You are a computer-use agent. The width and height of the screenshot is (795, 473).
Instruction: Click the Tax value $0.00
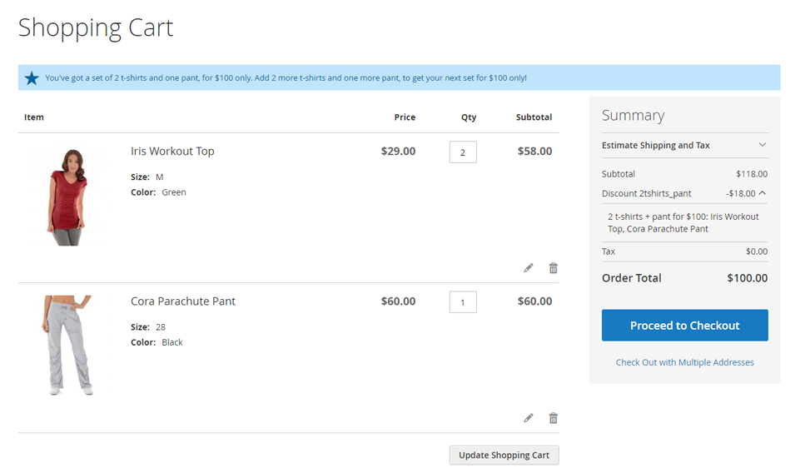coord(757,251)
